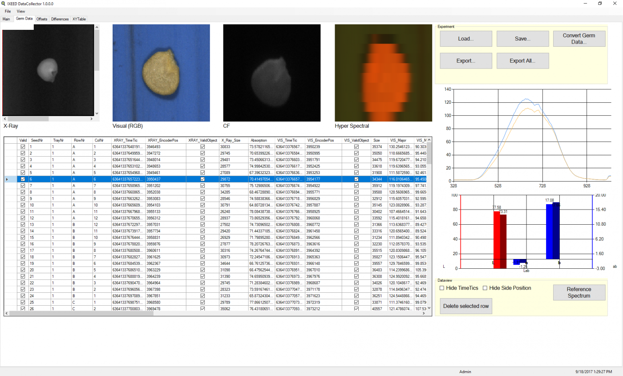Open the Reference Spectrum button
The image size is (623, 376).
pos(579,292)
